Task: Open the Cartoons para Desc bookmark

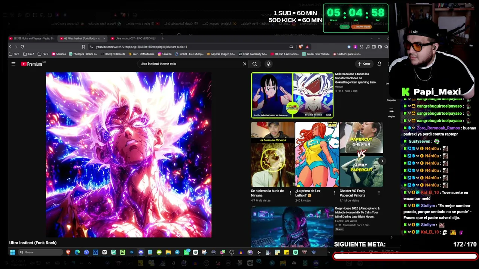Action: (x=347, y=54)
